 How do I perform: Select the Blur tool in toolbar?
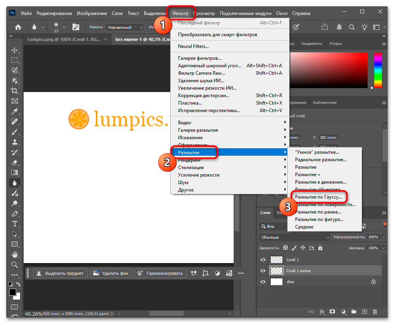[15, 183]
